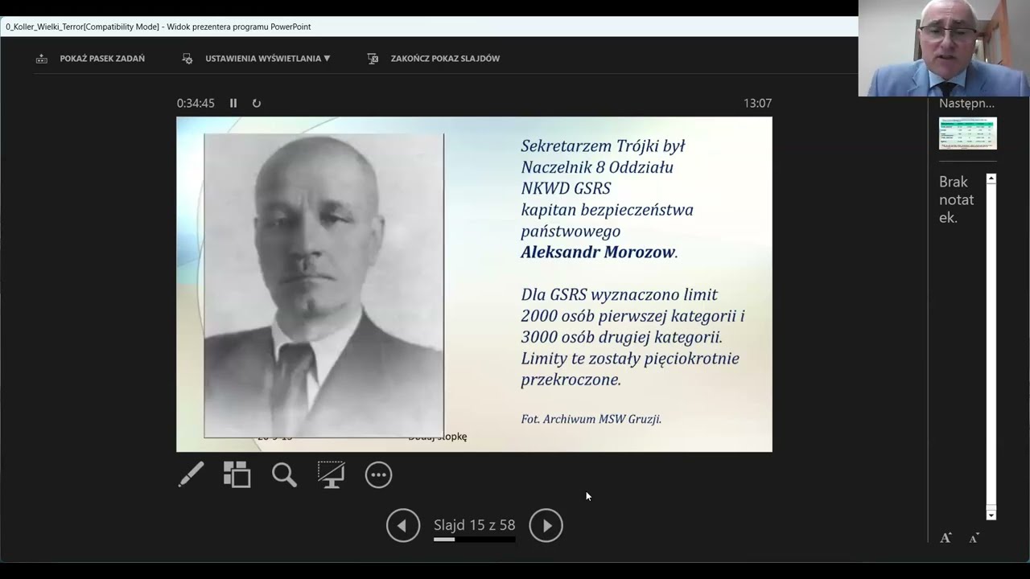Image resolution: width=1030 pixels, height=579 pixels.
Task: Pause the presentation timer
Action: click(x=233, y=103)
